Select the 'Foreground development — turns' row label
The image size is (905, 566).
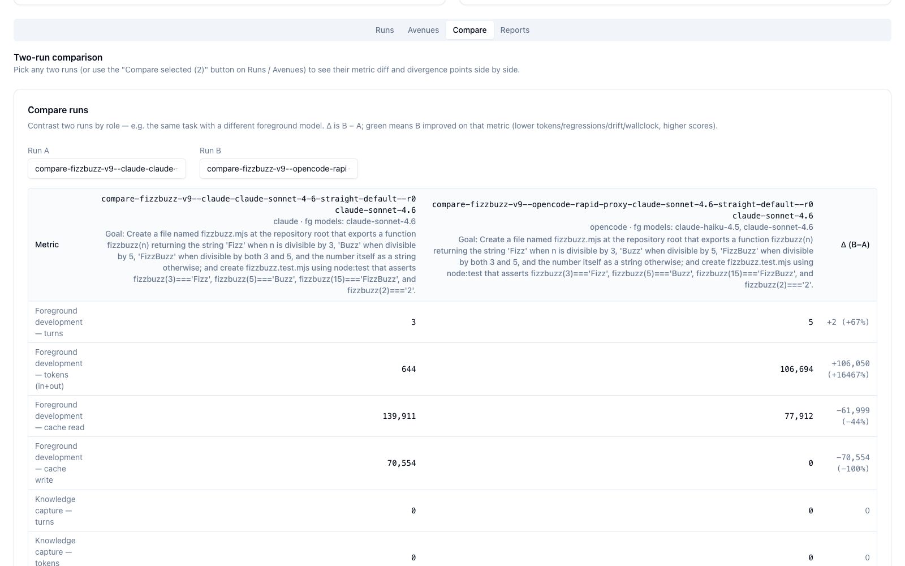click(x=59, y=322)
